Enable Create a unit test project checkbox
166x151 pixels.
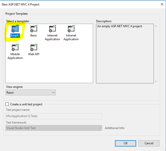7,104
